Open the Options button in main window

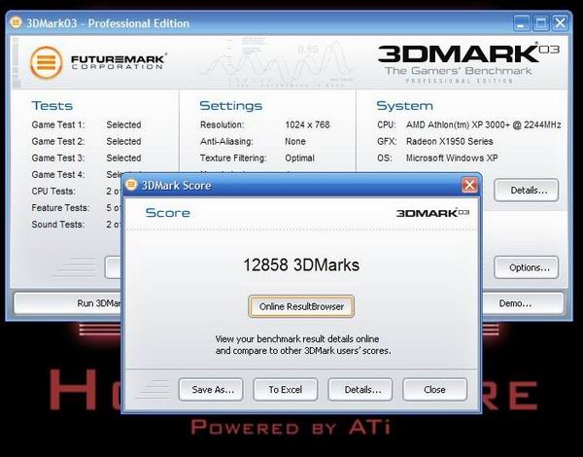(x=527, y=267)
